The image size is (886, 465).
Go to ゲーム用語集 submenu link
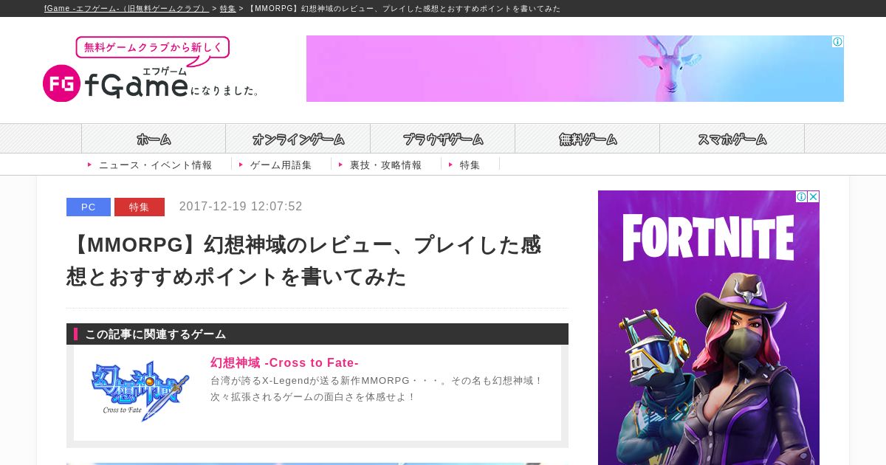(281, 165)
